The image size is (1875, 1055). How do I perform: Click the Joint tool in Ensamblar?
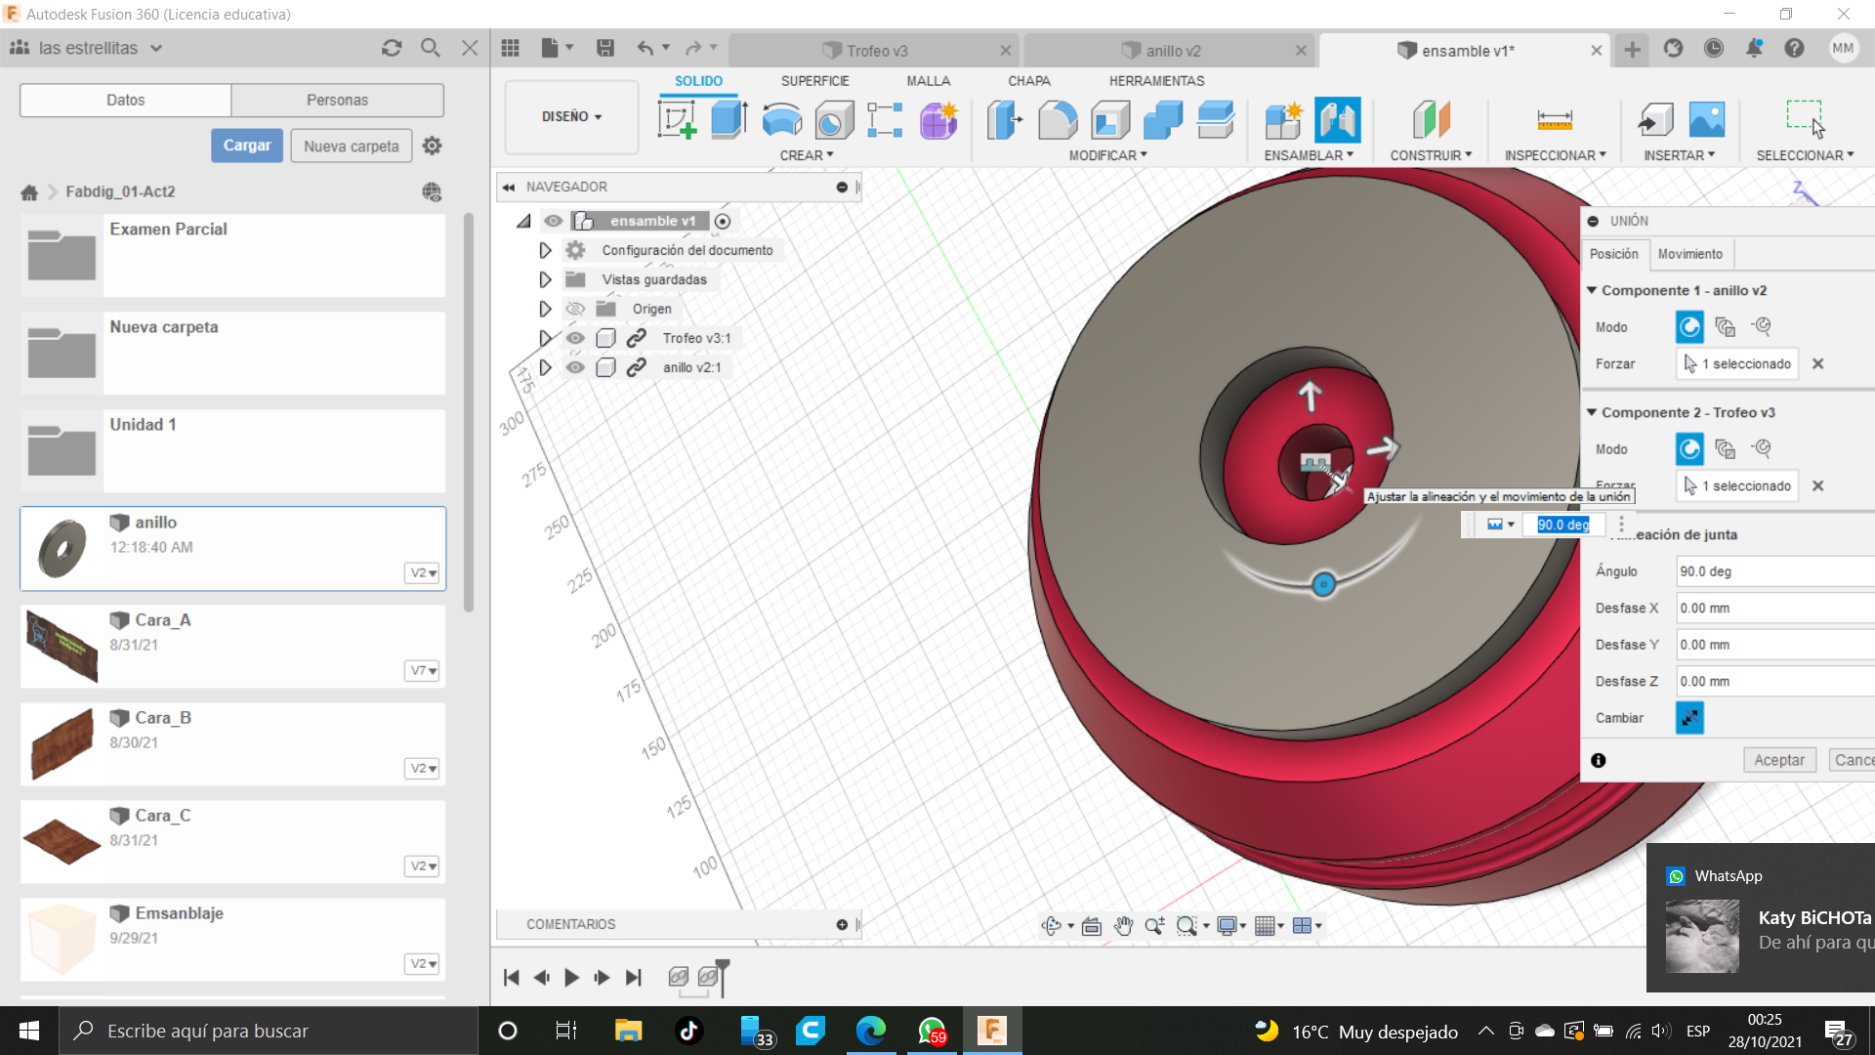(x=1337, y=120)
